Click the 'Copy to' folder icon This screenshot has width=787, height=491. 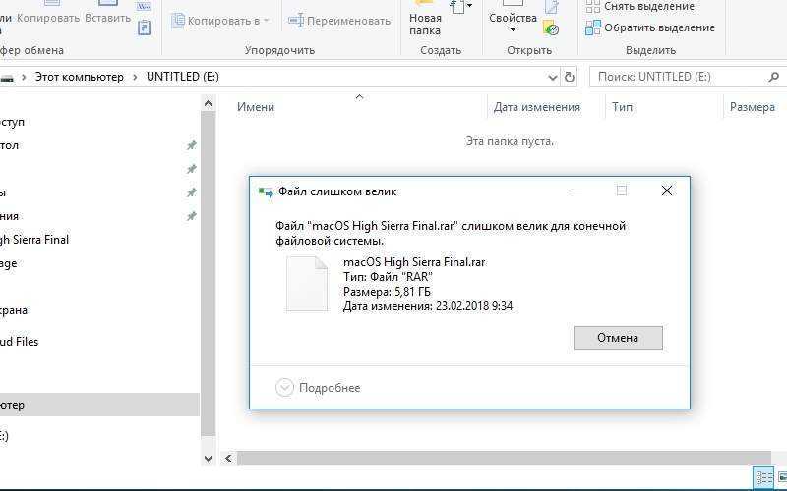click(x=178, y=21)
